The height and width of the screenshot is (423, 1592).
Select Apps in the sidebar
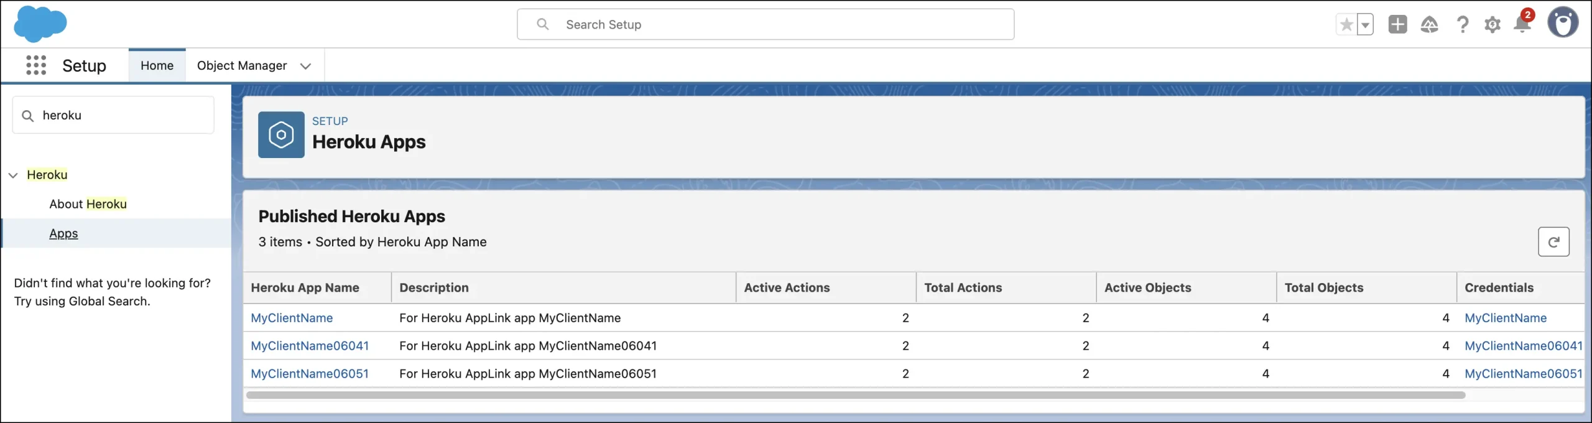[63, 233]
